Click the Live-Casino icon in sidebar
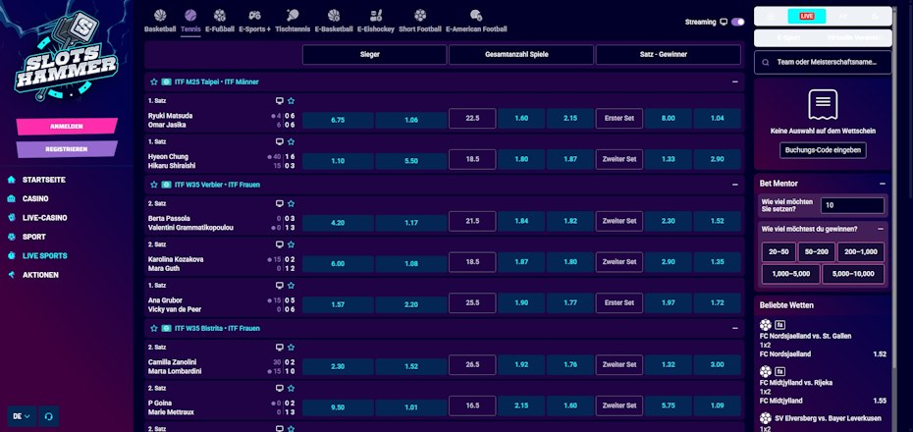 [x=12, y=218]
